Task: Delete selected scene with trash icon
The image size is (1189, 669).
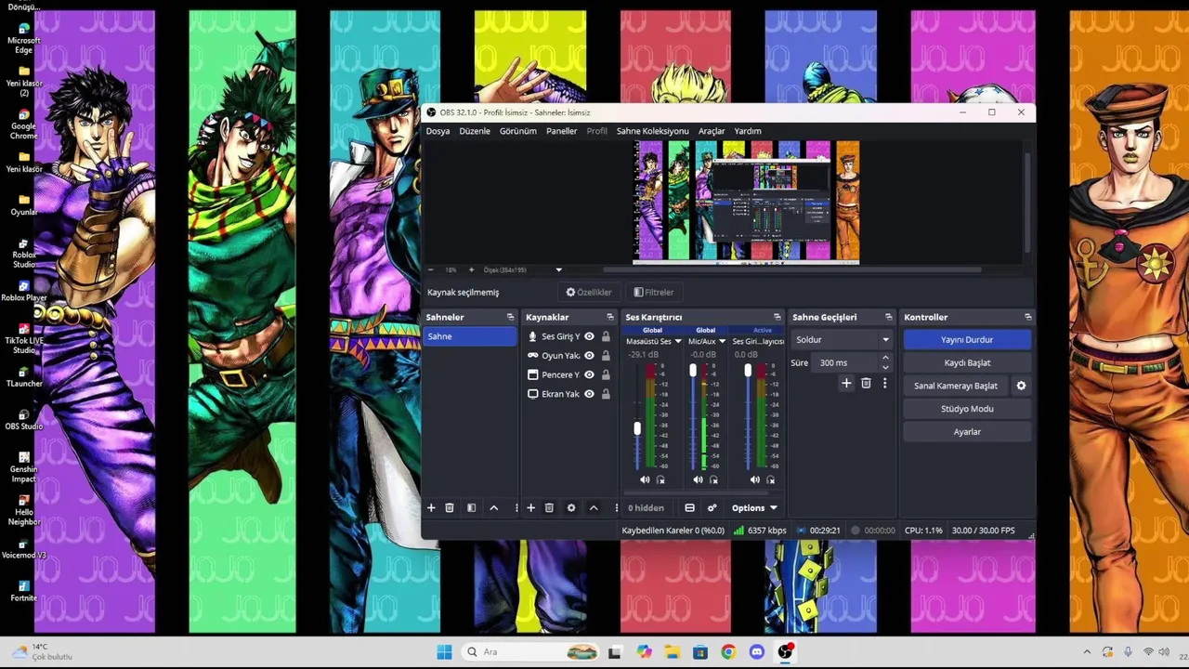Action: coord(450,508)
